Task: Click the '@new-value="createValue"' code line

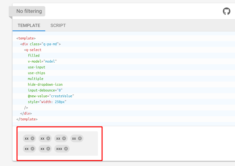Action: point(51,96)
